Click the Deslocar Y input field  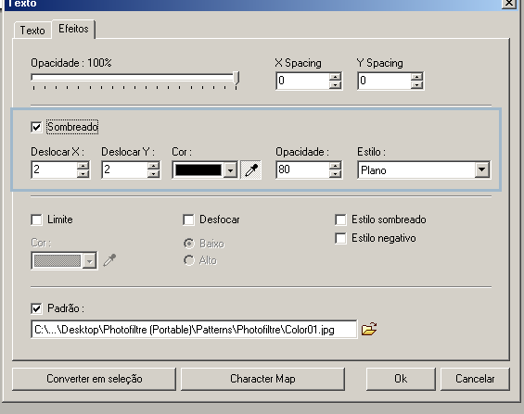pyautogui.click(x=124, y=169)
